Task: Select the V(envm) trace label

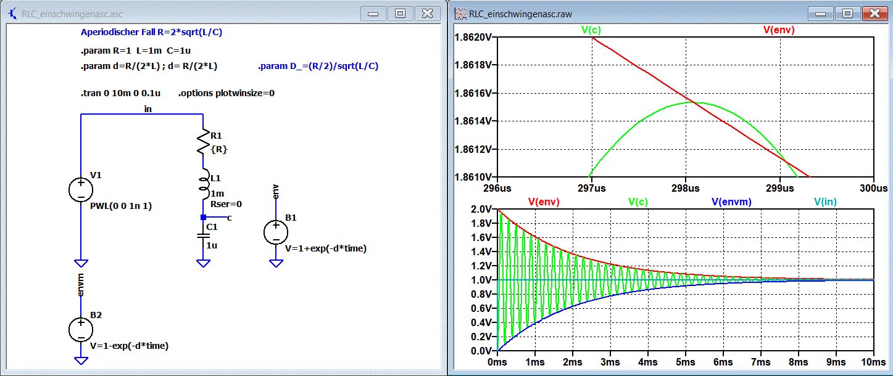Action: pos(731,202)
